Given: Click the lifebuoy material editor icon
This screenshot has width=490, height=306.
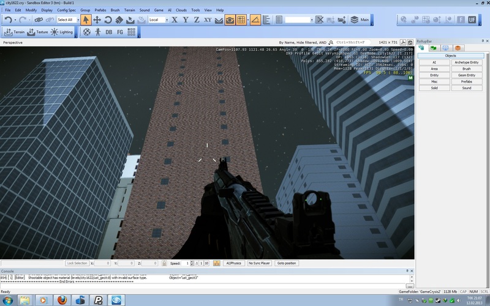Looking at the screenshot, I should pos(87,32).
